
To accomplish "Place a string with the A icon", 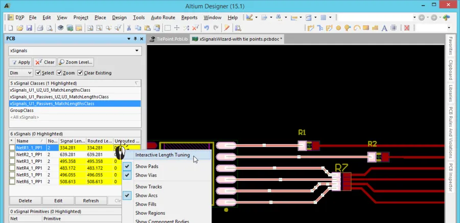I will (x=384, y=28).
